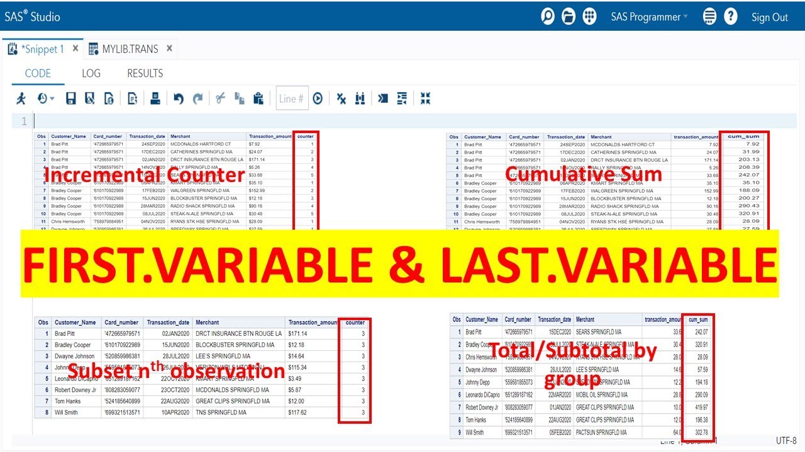Save the program with the disk icon
Viewport: 805px width, 452px height.
click(x=71, y=99)
